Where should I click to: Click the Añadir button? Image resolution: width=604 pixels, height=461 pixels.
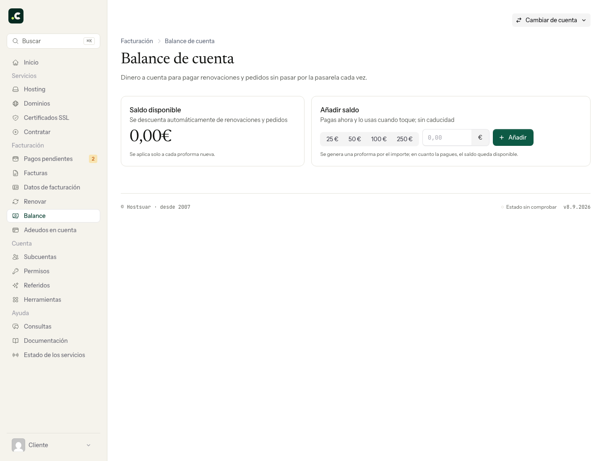[513, 137]
